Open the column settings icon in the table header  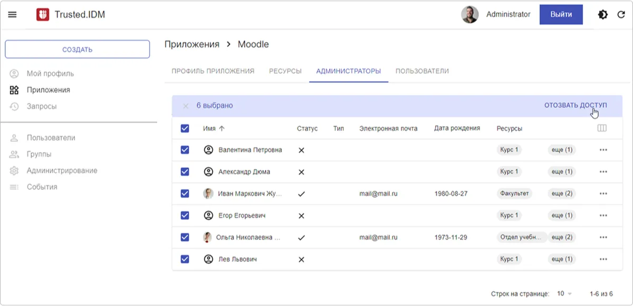click(602, 128)
